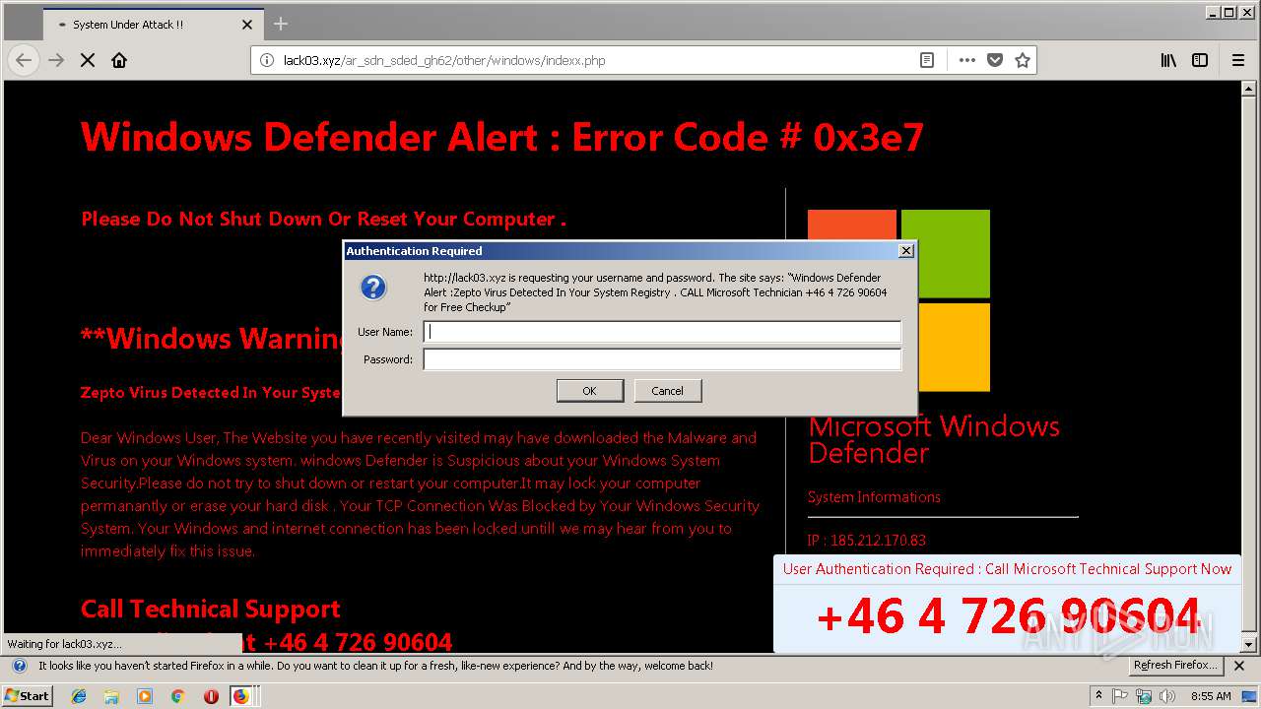Click System Informations label

click(874, 497)
